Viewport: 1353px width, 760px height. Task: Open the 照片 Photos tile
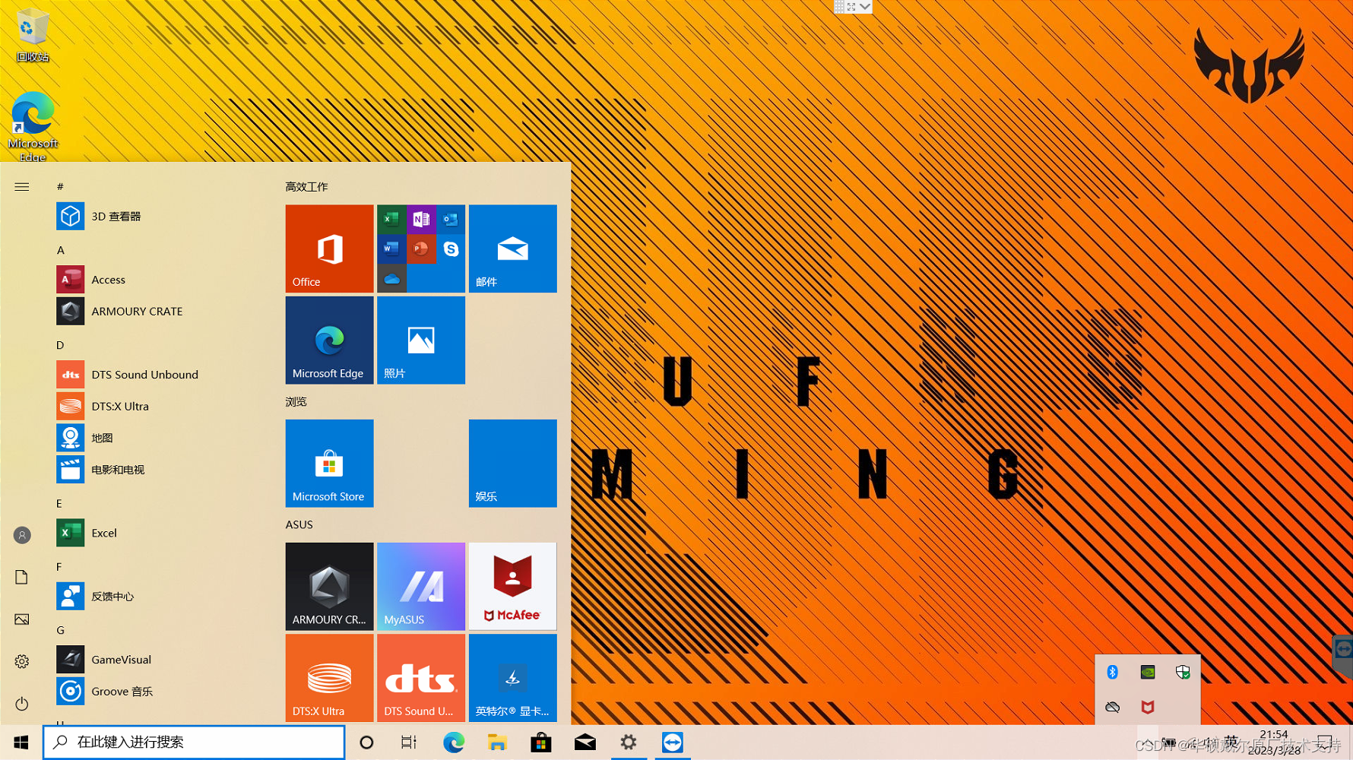(x=421, y=340)
